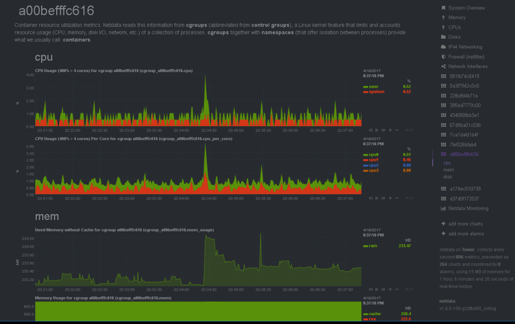The image size is (515, 324).
Task: Zoom out the CPU Usage chart
Action: pos(397,130)
